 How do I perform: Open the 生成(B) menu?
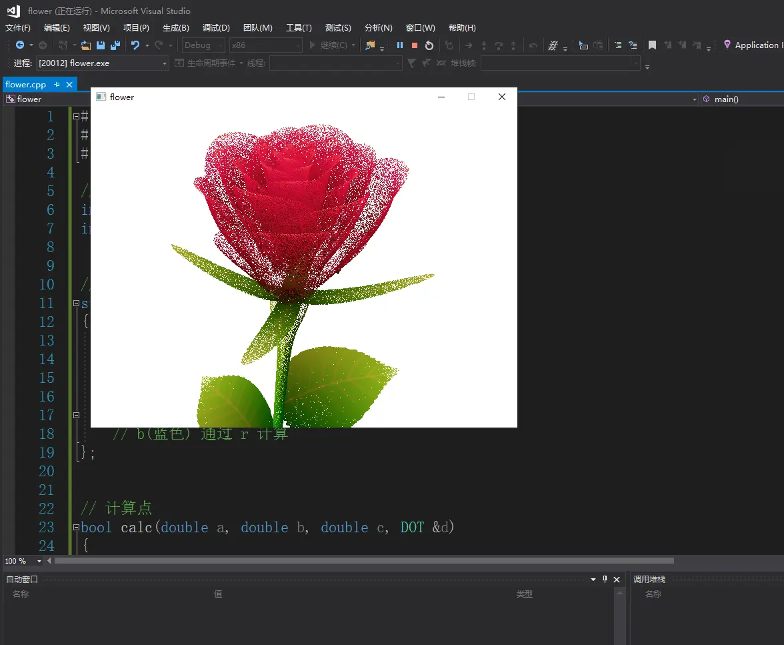pos(176,27)
